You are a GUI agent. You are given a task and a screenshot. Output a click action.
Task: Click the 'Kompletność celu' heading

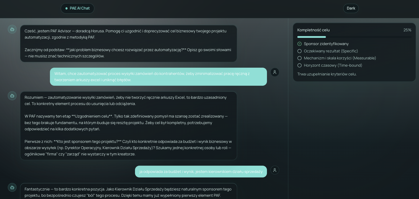pyautogui.click(x=313, y=30)
